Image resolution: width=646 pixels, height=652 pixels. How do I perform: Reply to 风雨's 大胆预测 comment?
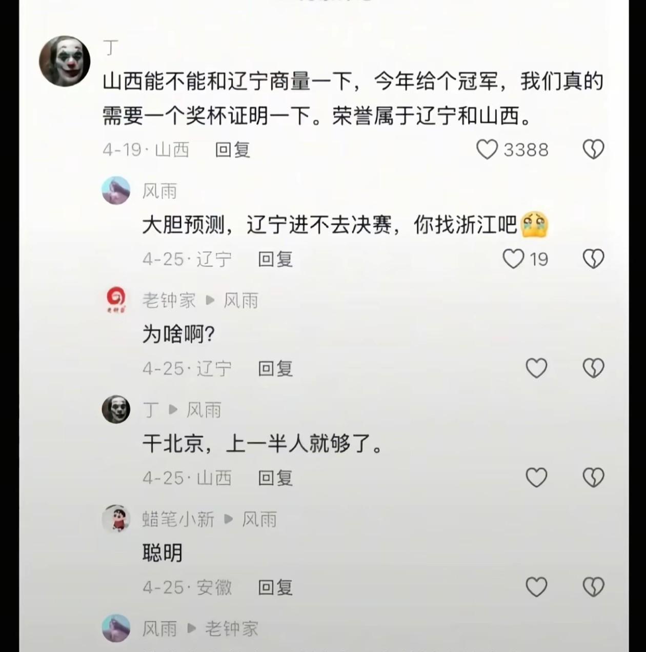pos(275,259)
